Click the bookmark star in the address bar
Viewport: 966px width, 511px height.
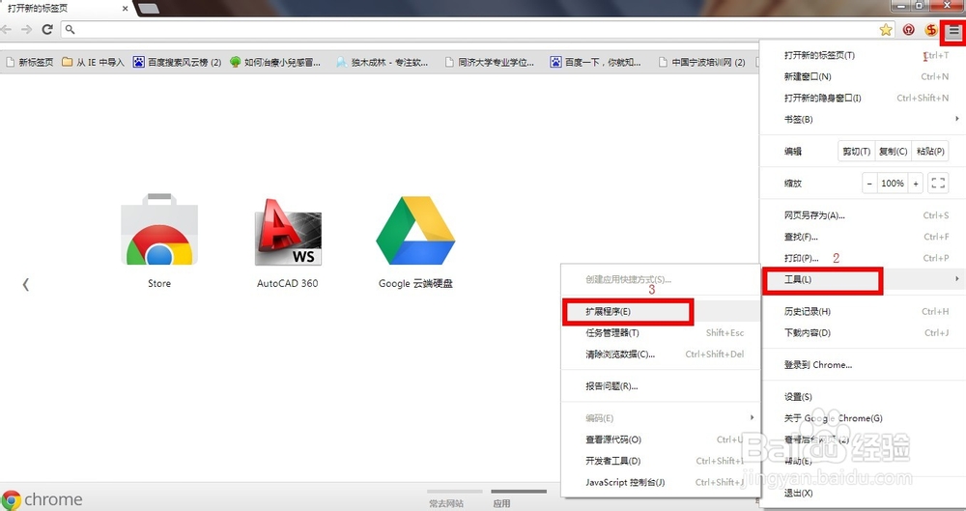[x=886, y=30]
